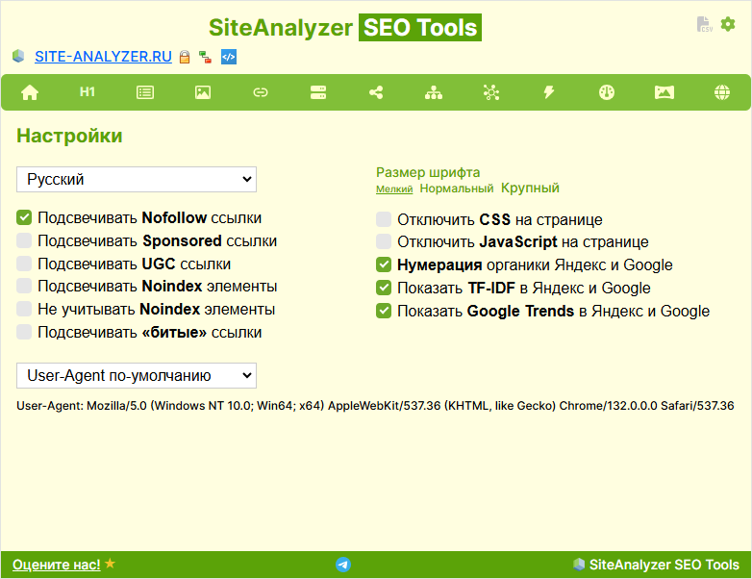Click the site structure icon beside padlock
Screen dimensions: 752x579
[205, 57]
